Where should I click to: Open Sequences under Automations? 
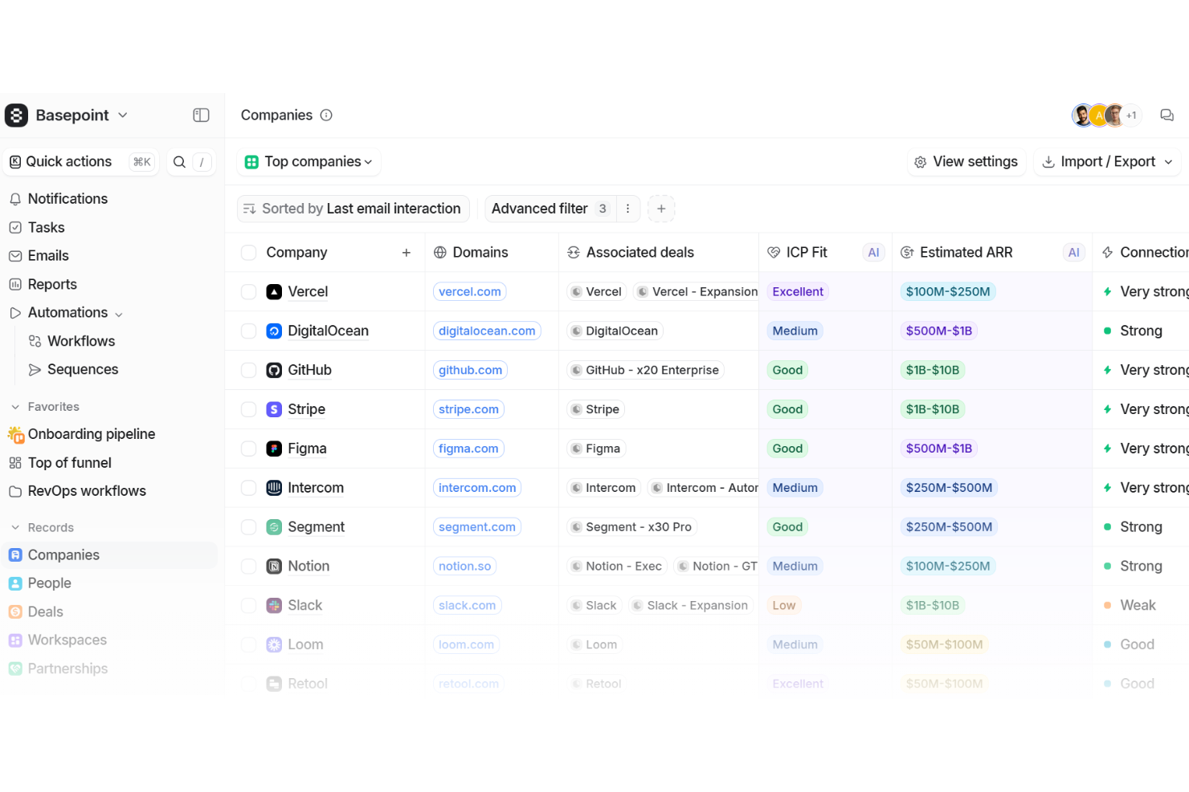pos(83,369)
